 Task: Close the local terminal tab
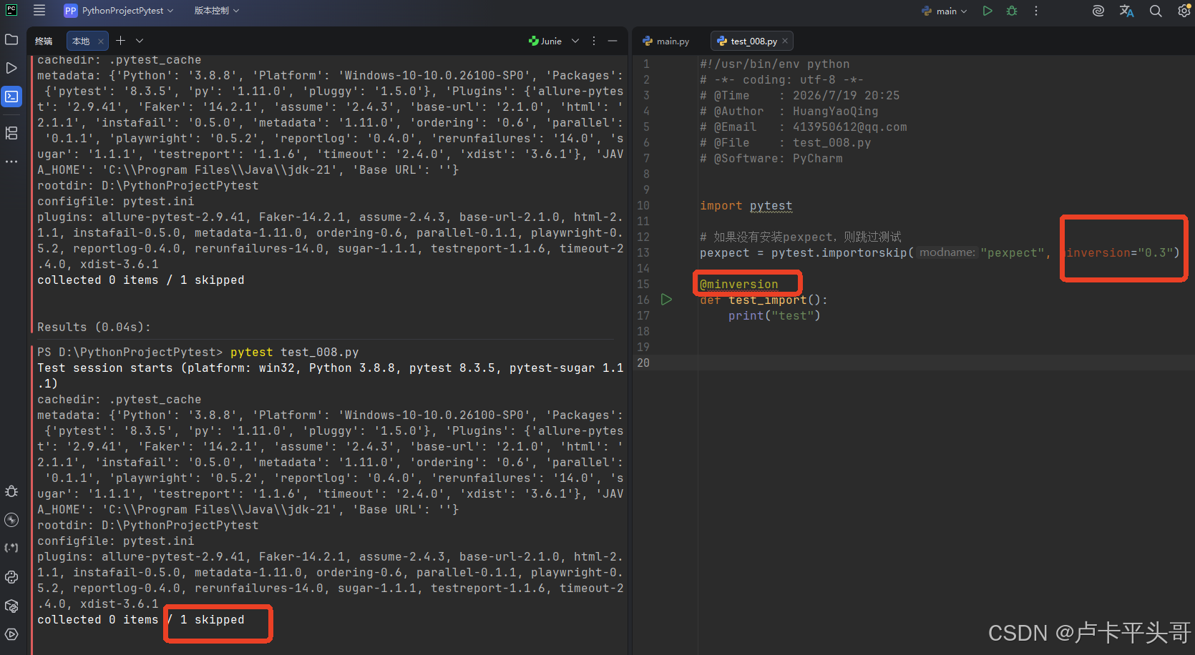click(101, 41)
